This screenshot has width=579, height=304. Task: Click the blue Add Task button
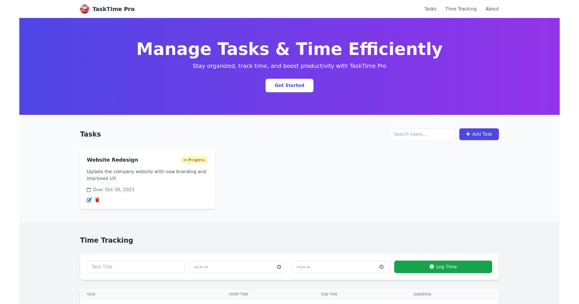click(x=479, y=134)
